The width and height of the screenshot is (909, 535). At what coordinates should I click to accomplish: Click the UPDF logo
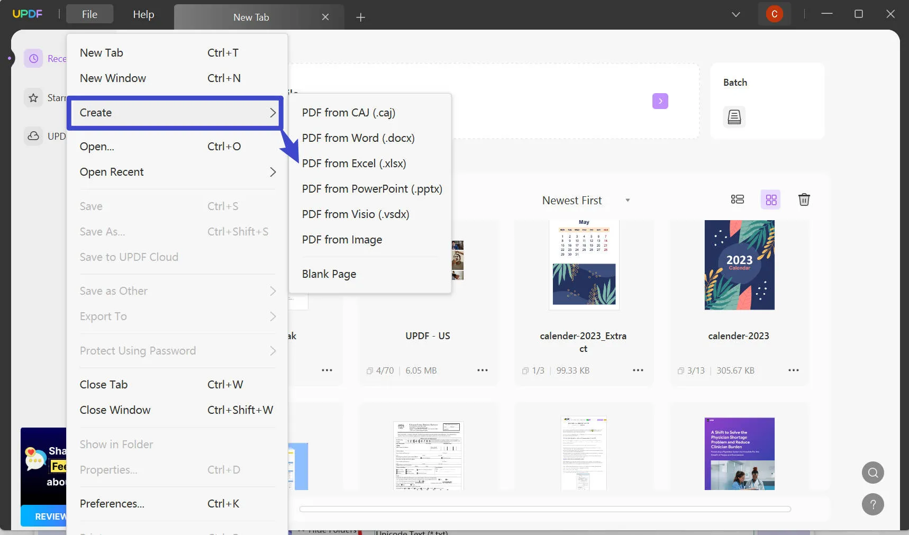pyautogui.click(x=28, y=14)
